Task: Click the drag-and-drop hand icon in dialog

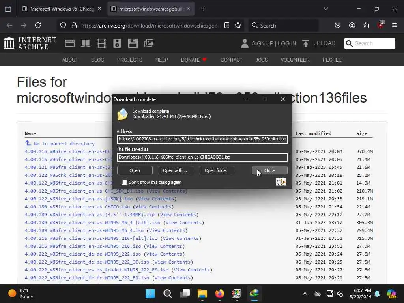Action: click(x=281, y=182)
